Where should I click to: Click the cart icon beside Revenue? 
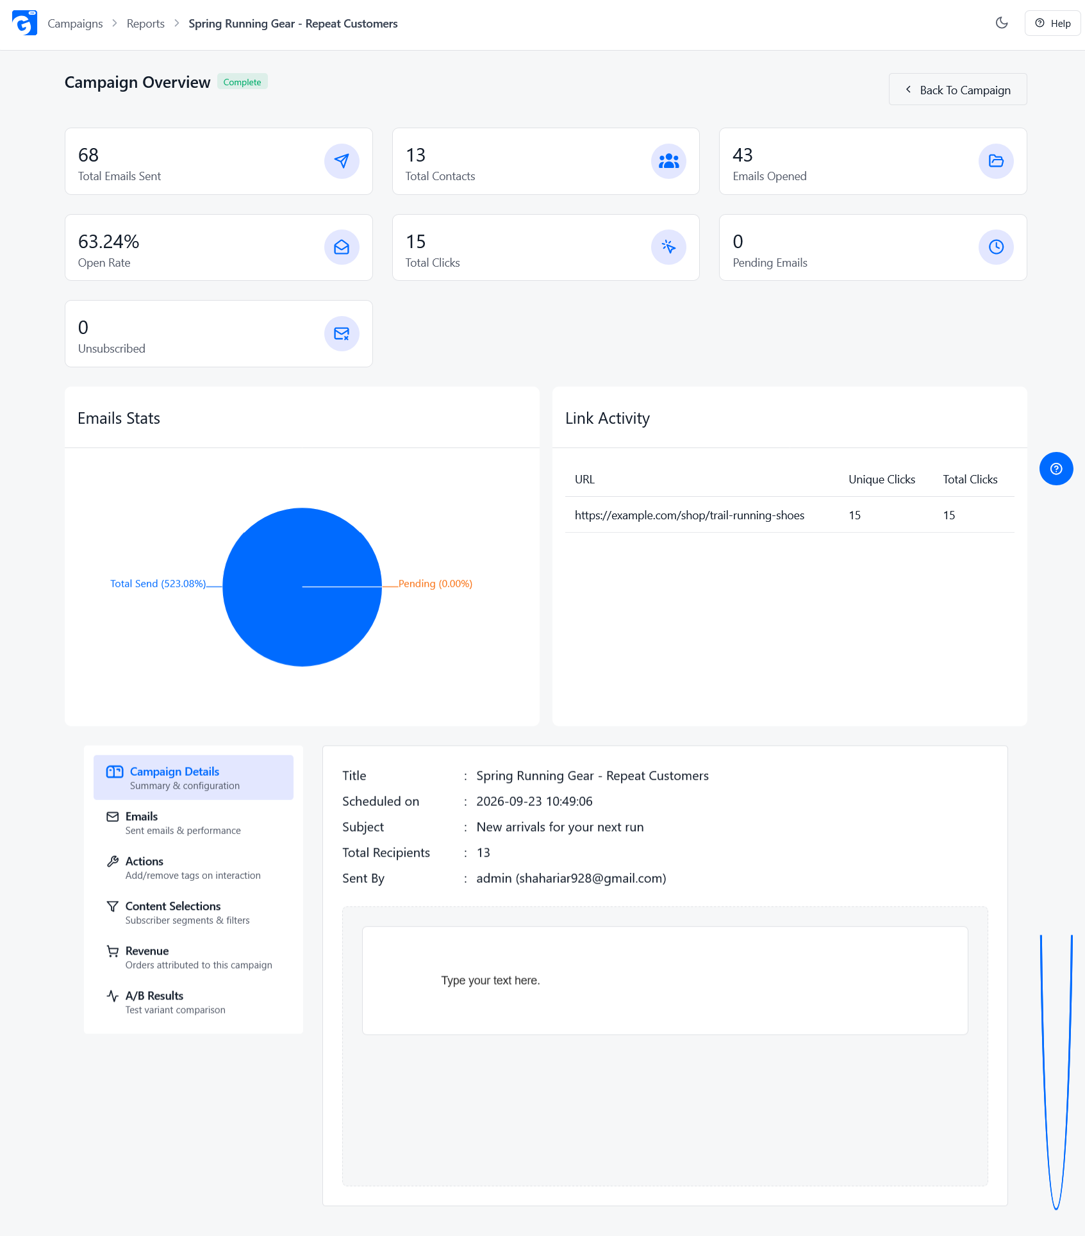113,951
